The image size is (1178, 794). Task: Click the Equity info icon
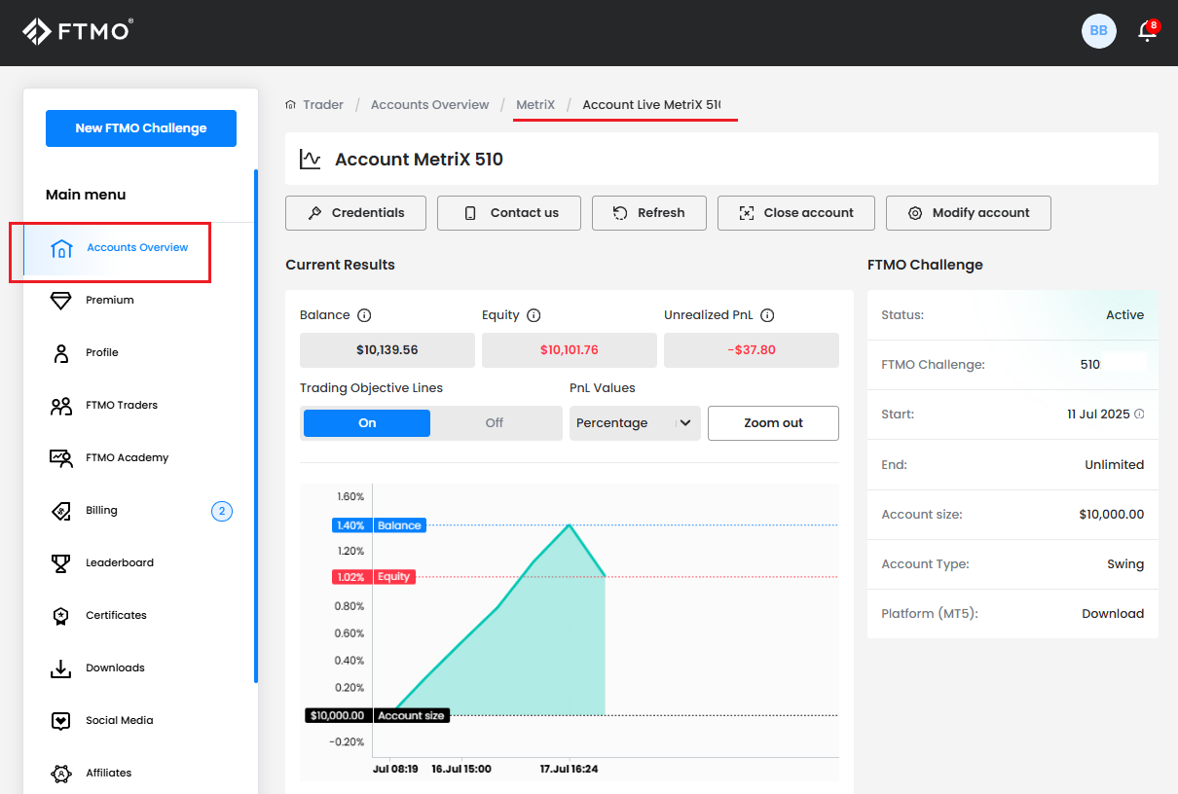[x=534, y=315]
